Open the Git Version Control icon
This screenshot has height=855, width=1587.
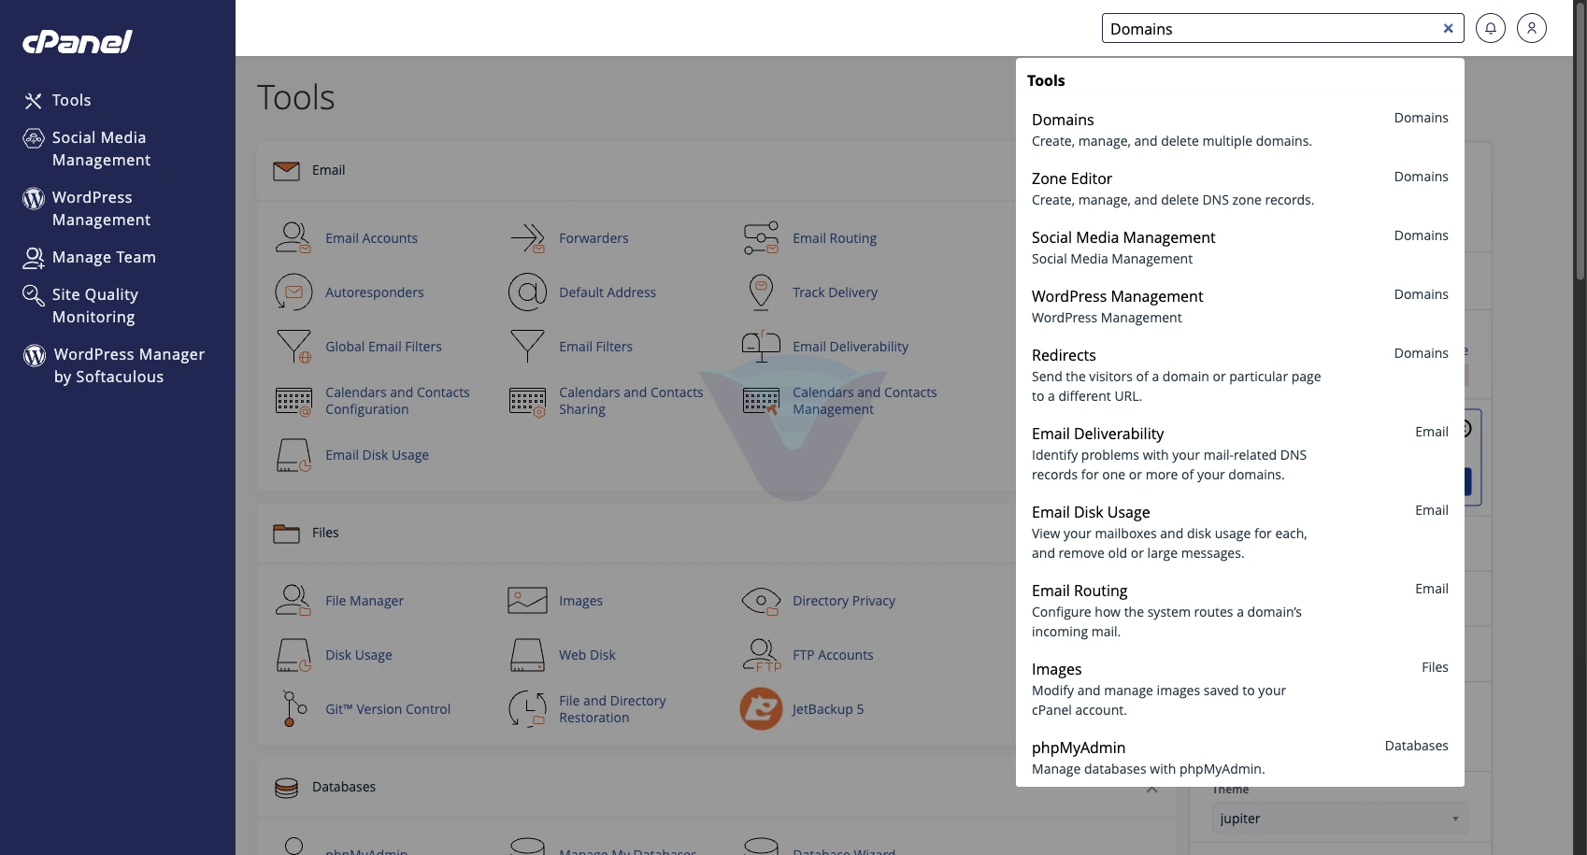click(x=293, y=708)
